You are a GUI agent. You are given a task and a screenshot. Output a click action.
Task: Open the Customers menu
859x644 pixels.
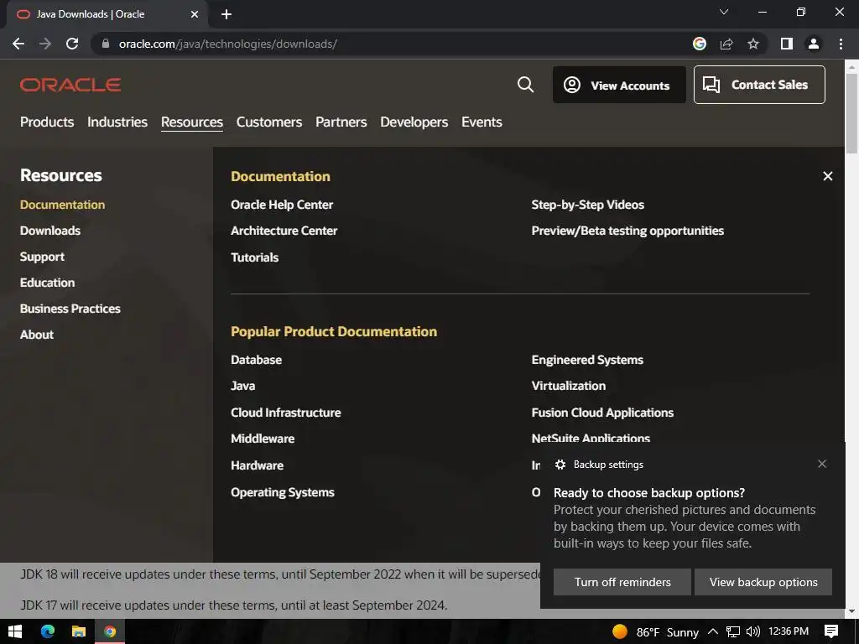269,122
